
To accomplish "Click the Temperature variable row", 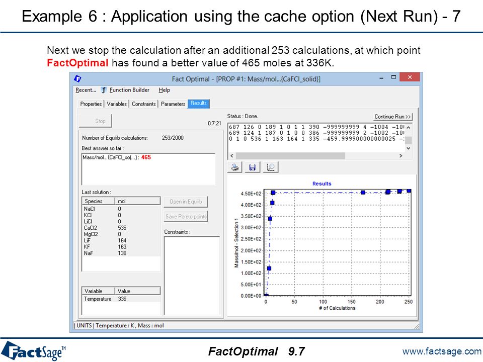I will (121, 299).
